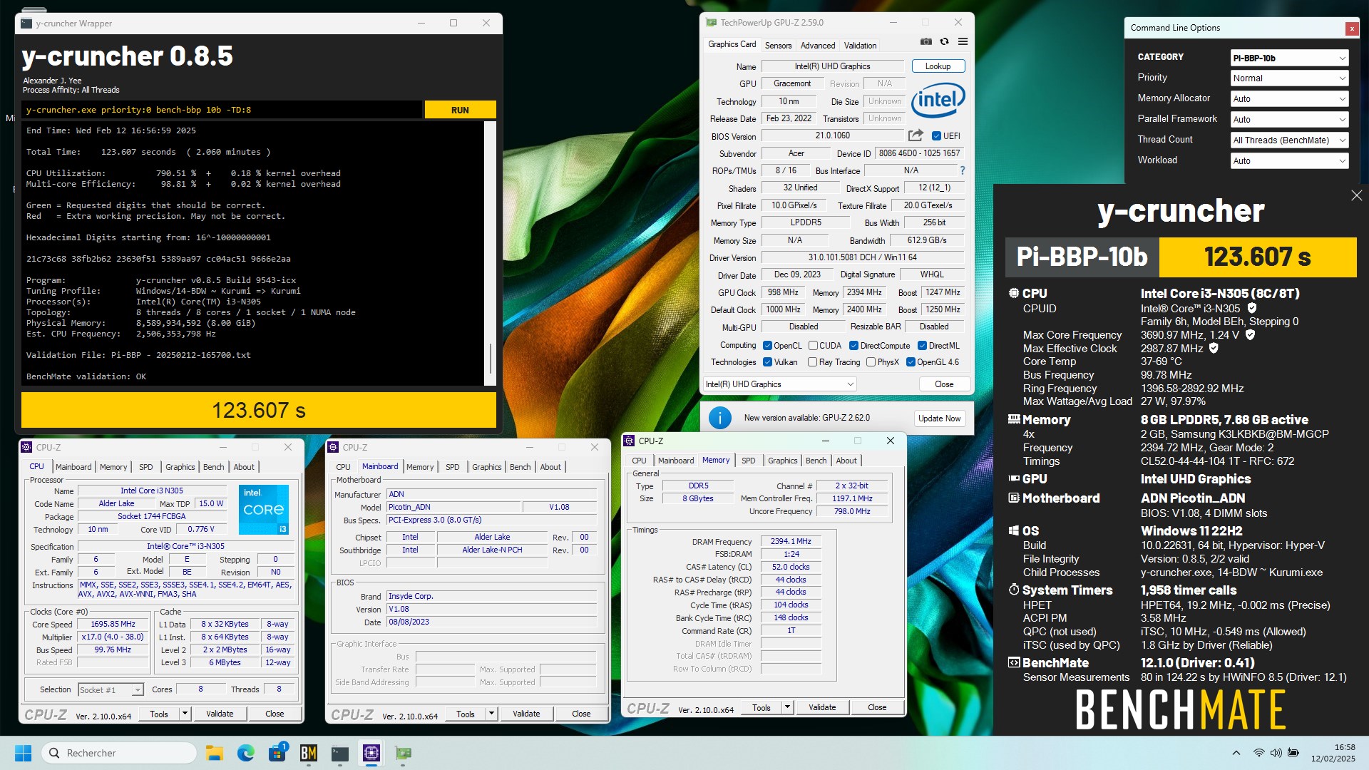Show hidden system tray icons
The width and height of the screenshot is (1369, 770).
click(1236, 753)
